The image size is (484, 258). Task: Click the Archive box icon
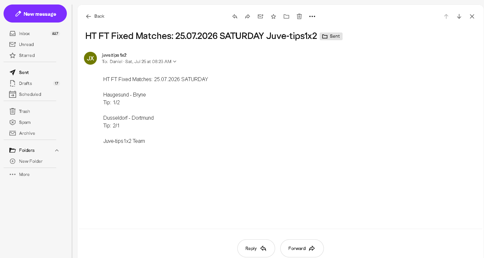pos(13,133)
